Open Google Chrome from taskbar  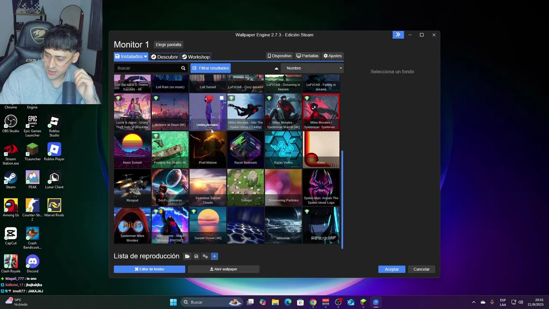pyautogui.click(x=313, y=302)
